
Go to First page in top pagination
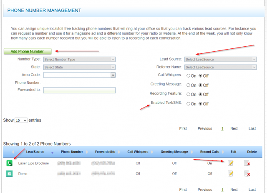[x=183, y=128]
